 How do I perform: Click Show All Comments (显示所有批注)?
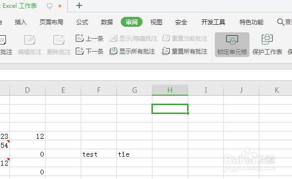132,51
